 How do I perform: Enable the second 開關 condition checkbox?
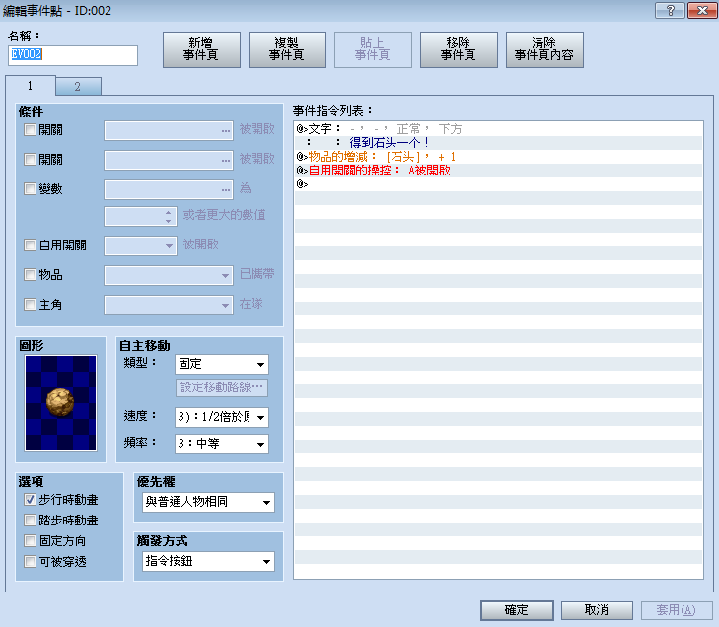(30, 159)
